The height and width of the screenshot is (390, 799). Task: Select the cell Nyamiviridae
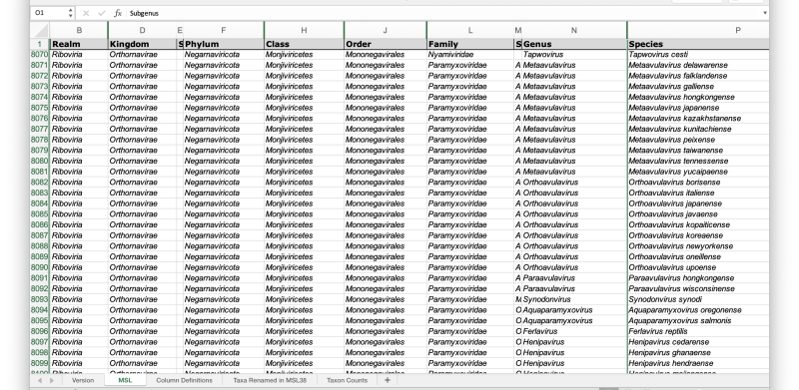(470, 55)
